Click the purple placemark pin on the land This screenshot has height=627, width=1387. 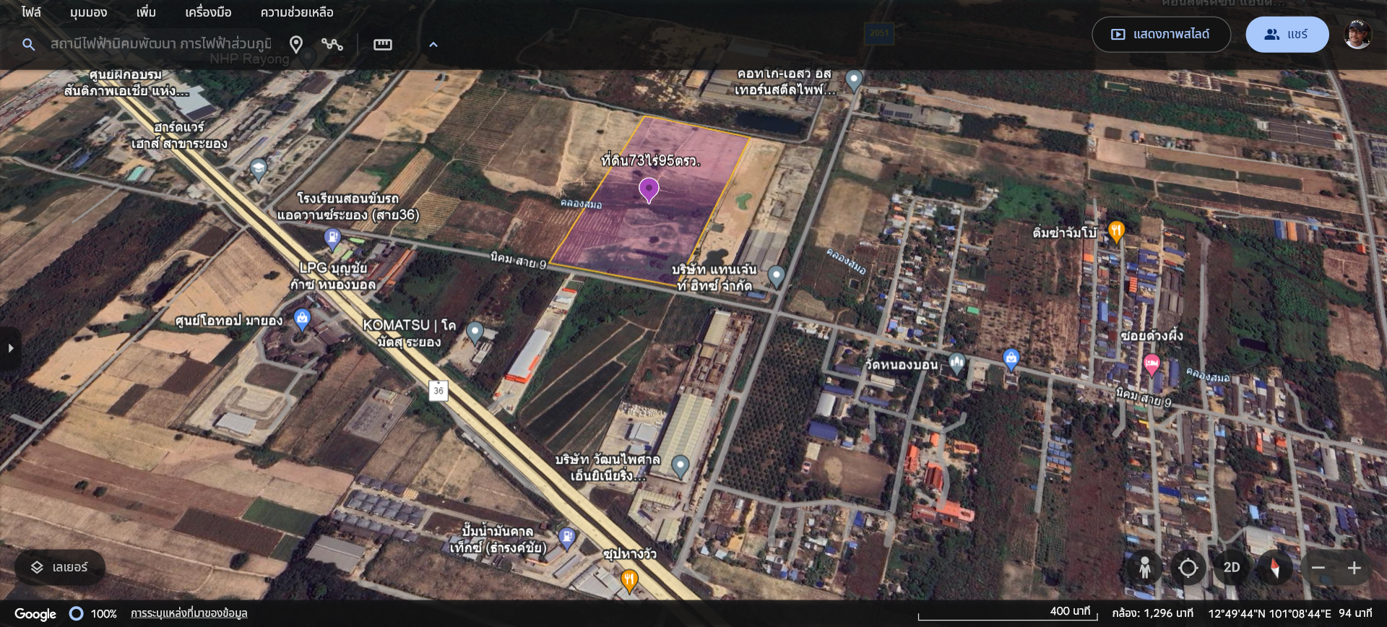point(649,190)
